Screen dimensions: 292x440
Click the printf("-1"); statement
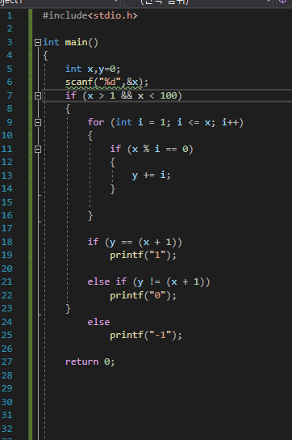coord(146,335)
